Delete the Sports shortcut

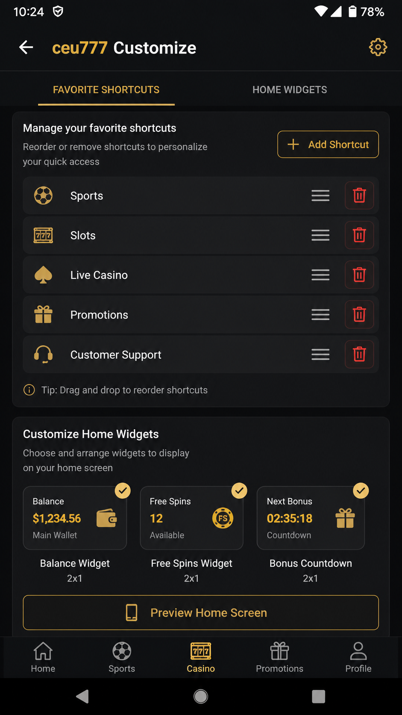pyautogui.click(x=359, y=195)
